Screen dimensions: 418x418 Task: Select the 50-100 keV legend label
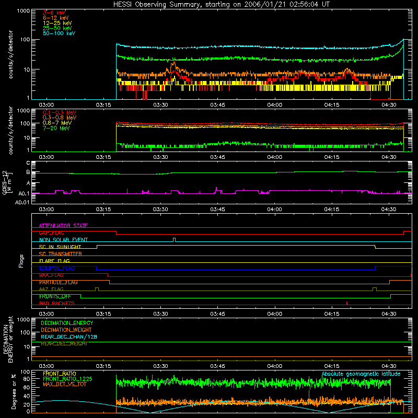(59, 33)
